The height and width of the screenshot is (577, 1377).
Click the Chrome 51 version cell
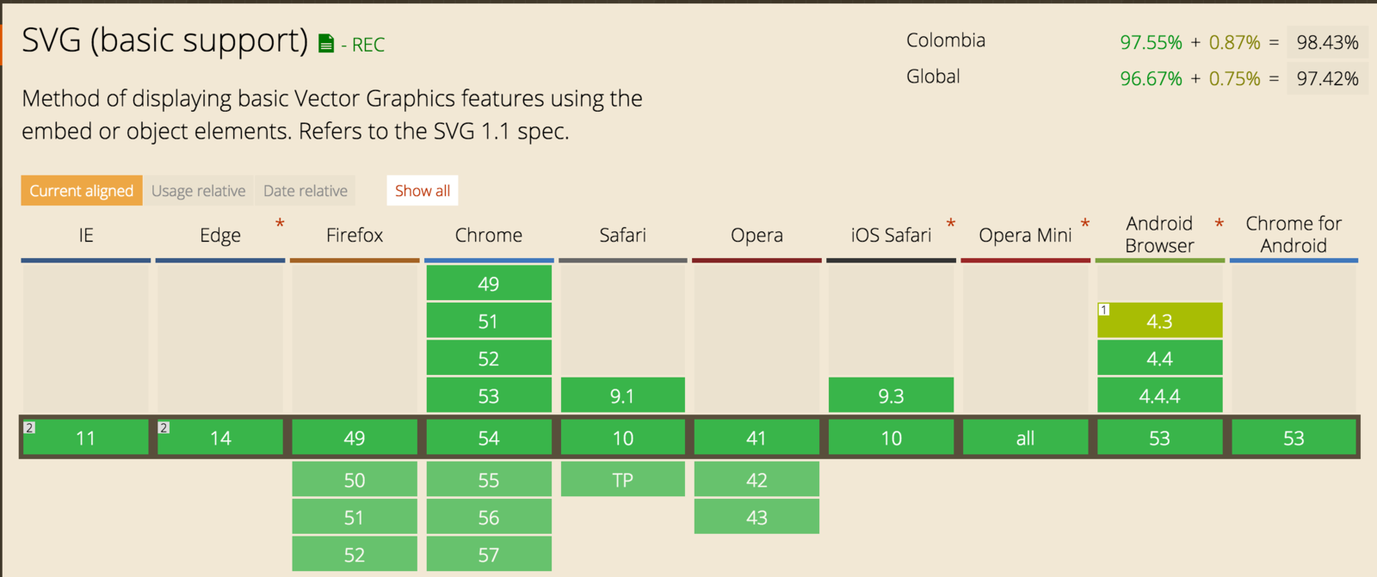(x=489, y=322)
